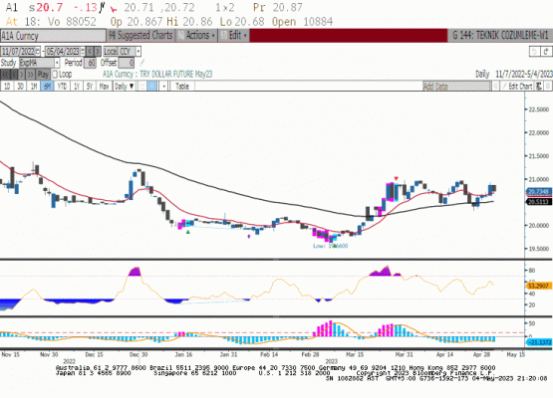The image size is (553, 398).
Task: Select the 1Y time range
Action: [x=77, y=87]
